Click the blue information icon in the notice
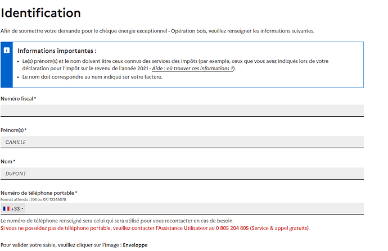The width and height of the screenshot is (388, 251). click(x=6, y=50)
